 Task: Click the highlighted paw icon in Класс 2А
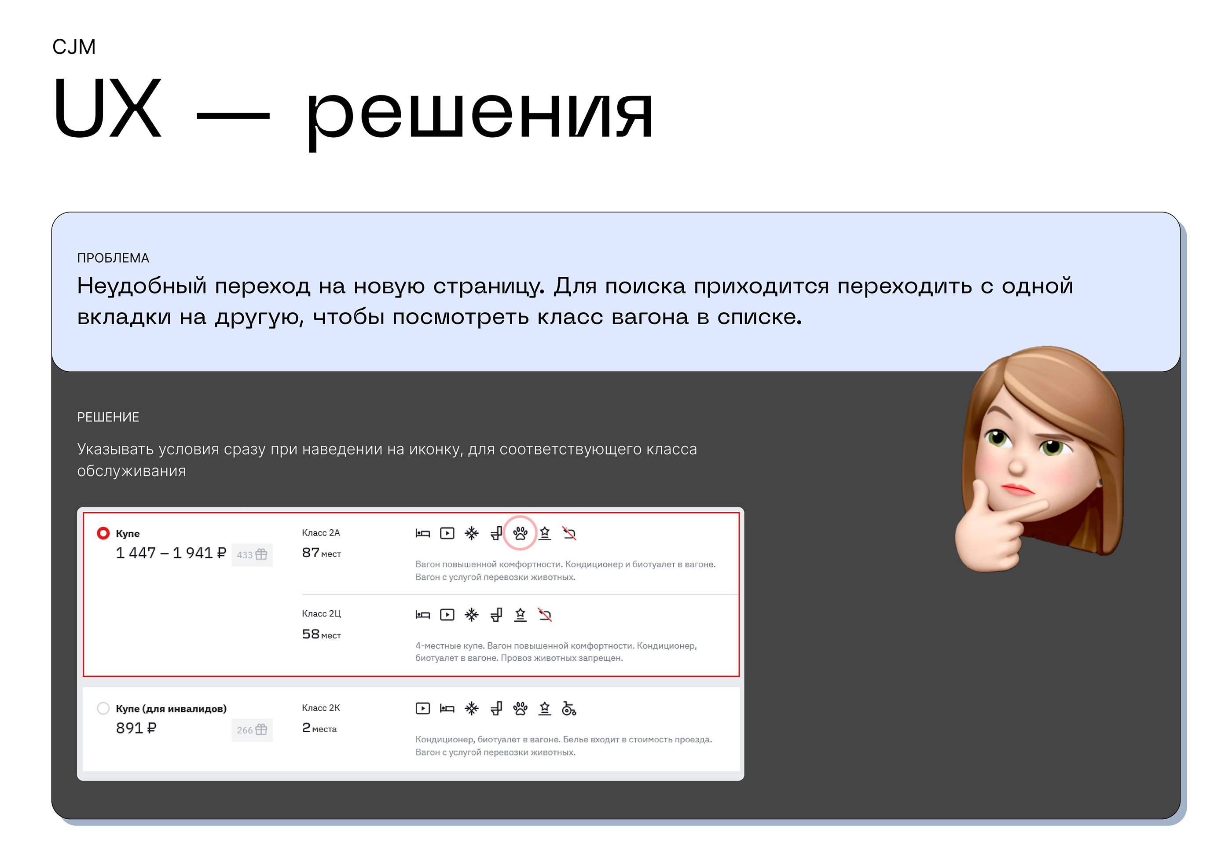coord(520,533)
